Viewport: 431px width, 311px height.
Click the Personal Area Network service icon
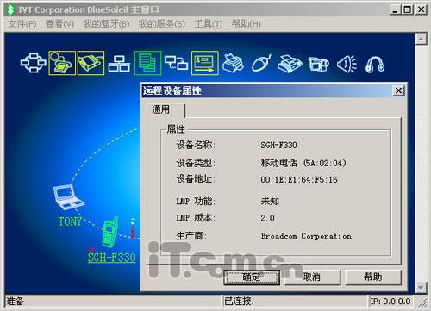coord(34,63)
